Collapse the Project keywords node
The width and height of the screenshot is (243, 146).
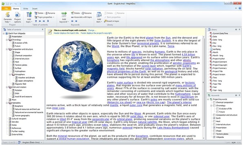click(208, 99)
